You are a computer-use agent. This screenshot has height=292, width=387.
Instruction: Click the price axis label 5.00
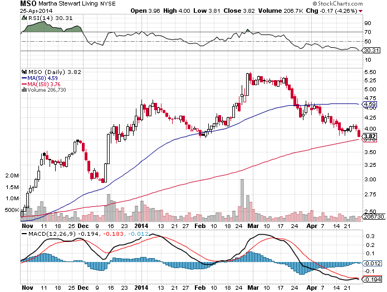click(370, 90)
